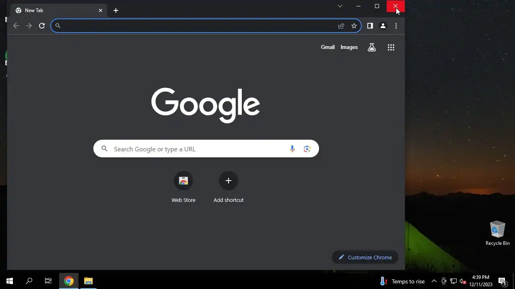Click the Search Google or type a URL box

206,149
